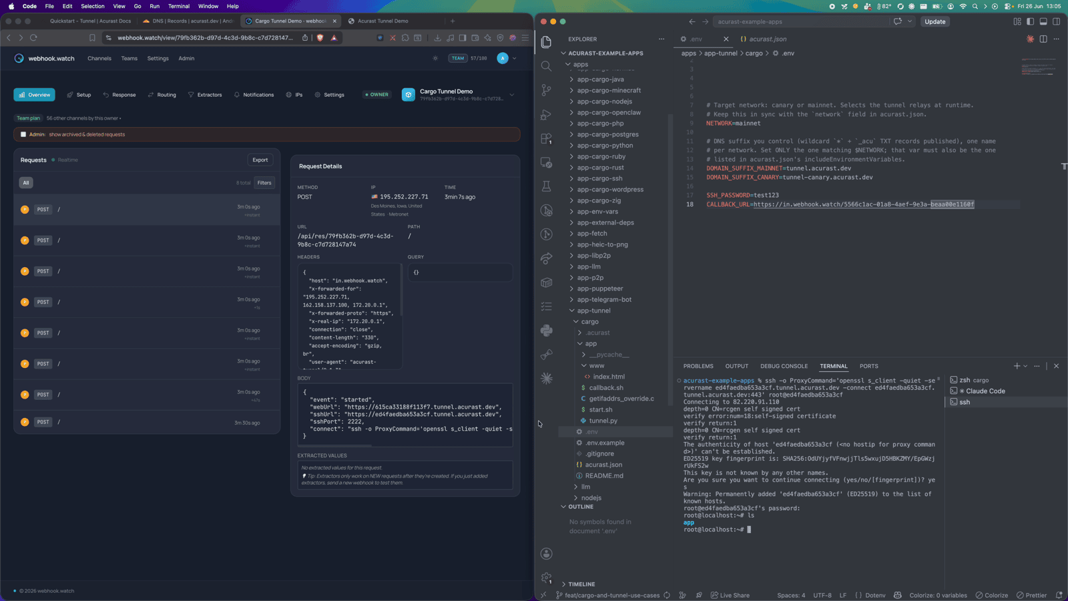Expand the .acurast folder in explorer
Viewport: 1068px width, 601px height.
[x=597, y=333]
